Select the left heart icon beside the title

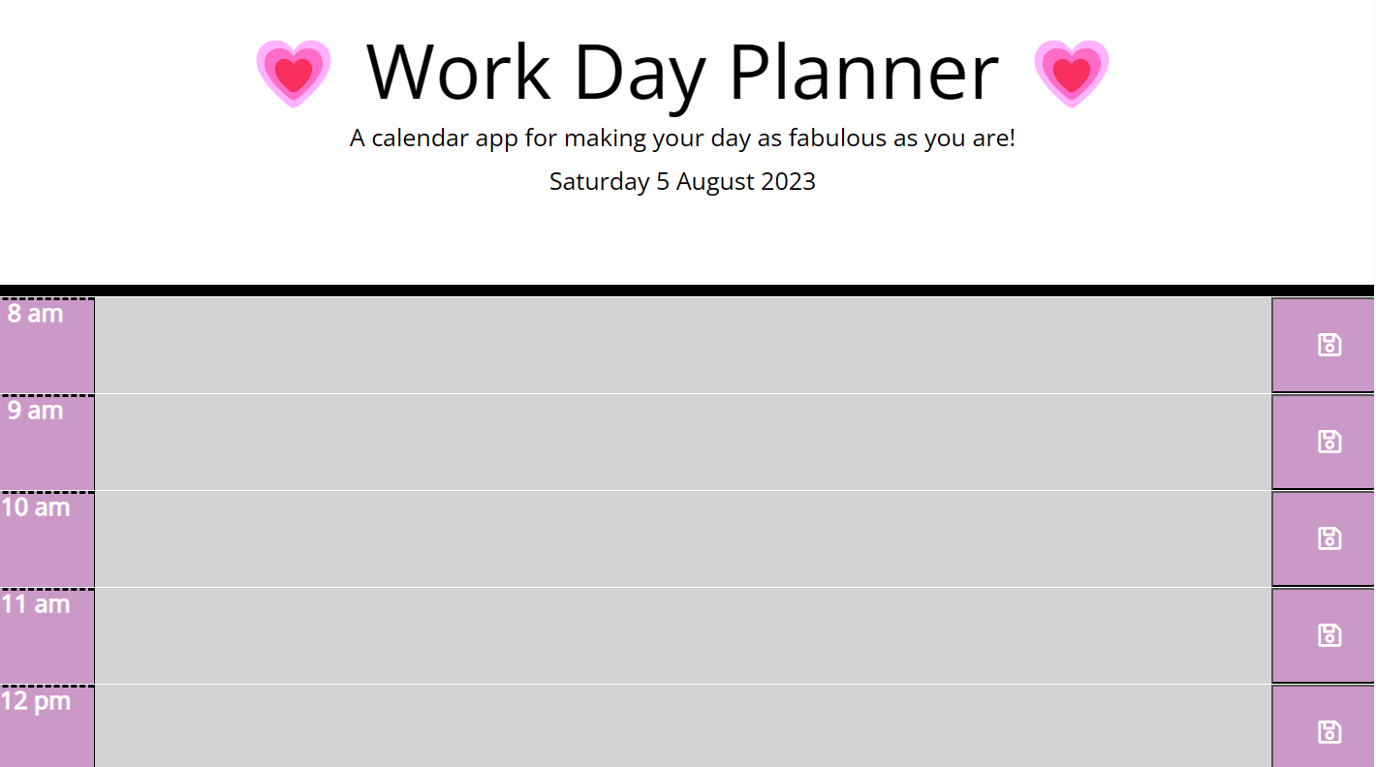pos(294,71)
